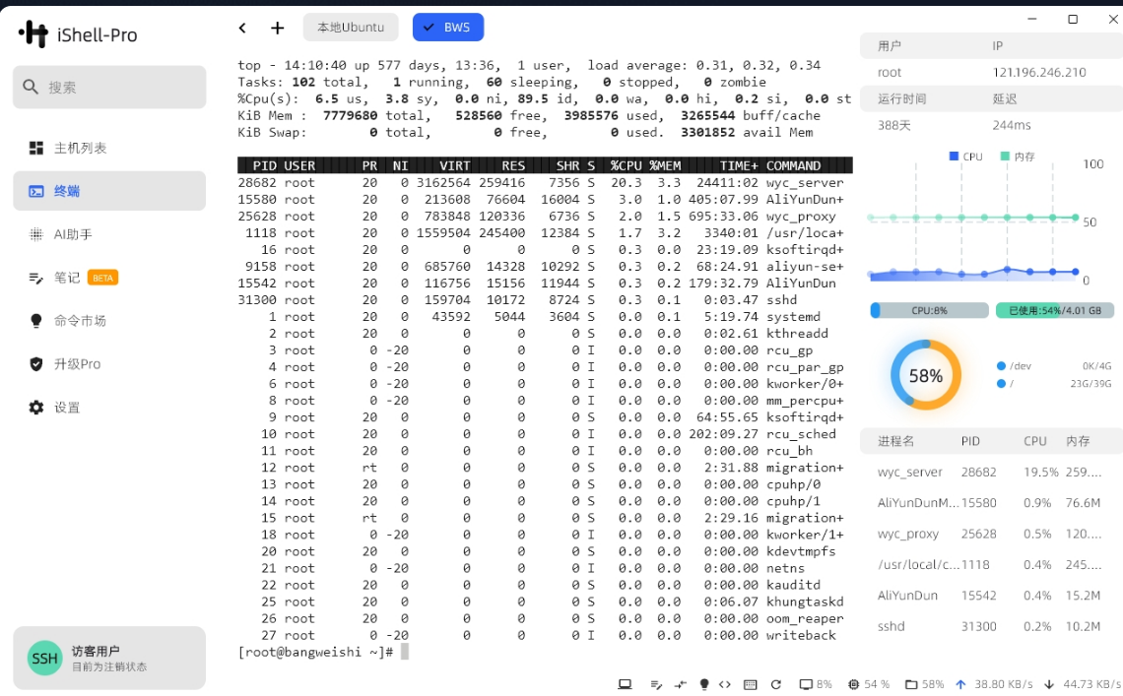This screenshot has height=696, width=1123.
Task: Click the notes pencil icon in status bar
Action: [x=656, y=684]
